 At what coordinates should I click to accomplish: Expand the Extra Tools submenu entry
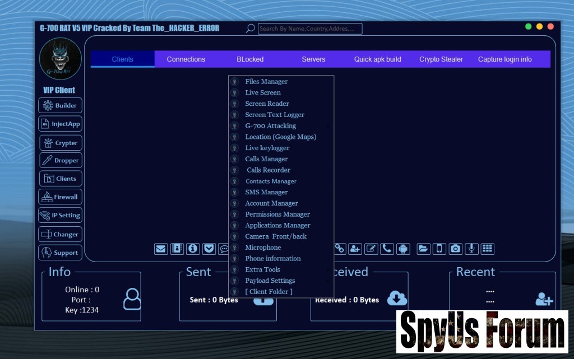(262, 269)
